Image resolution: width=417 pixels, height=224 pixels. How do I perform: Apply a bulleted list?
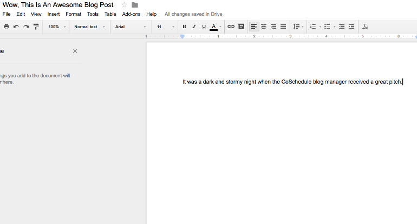pyautogui.click(x=327, y=27)
